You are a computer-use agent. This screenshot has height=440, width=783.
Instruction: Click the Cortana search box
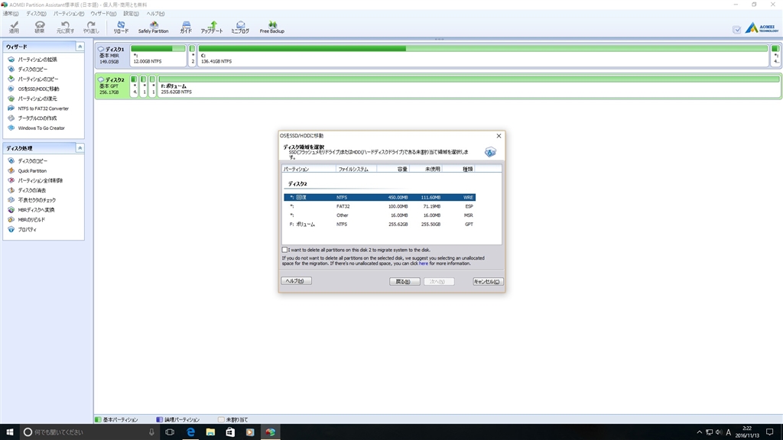[90, 432]
